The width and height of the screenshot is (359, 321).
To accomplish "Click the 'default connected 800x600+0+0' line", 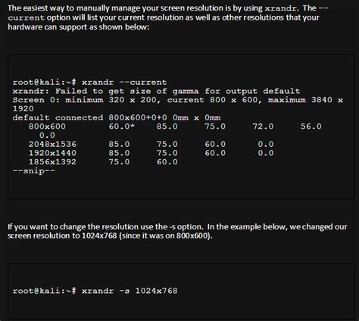I will [117, 117].
